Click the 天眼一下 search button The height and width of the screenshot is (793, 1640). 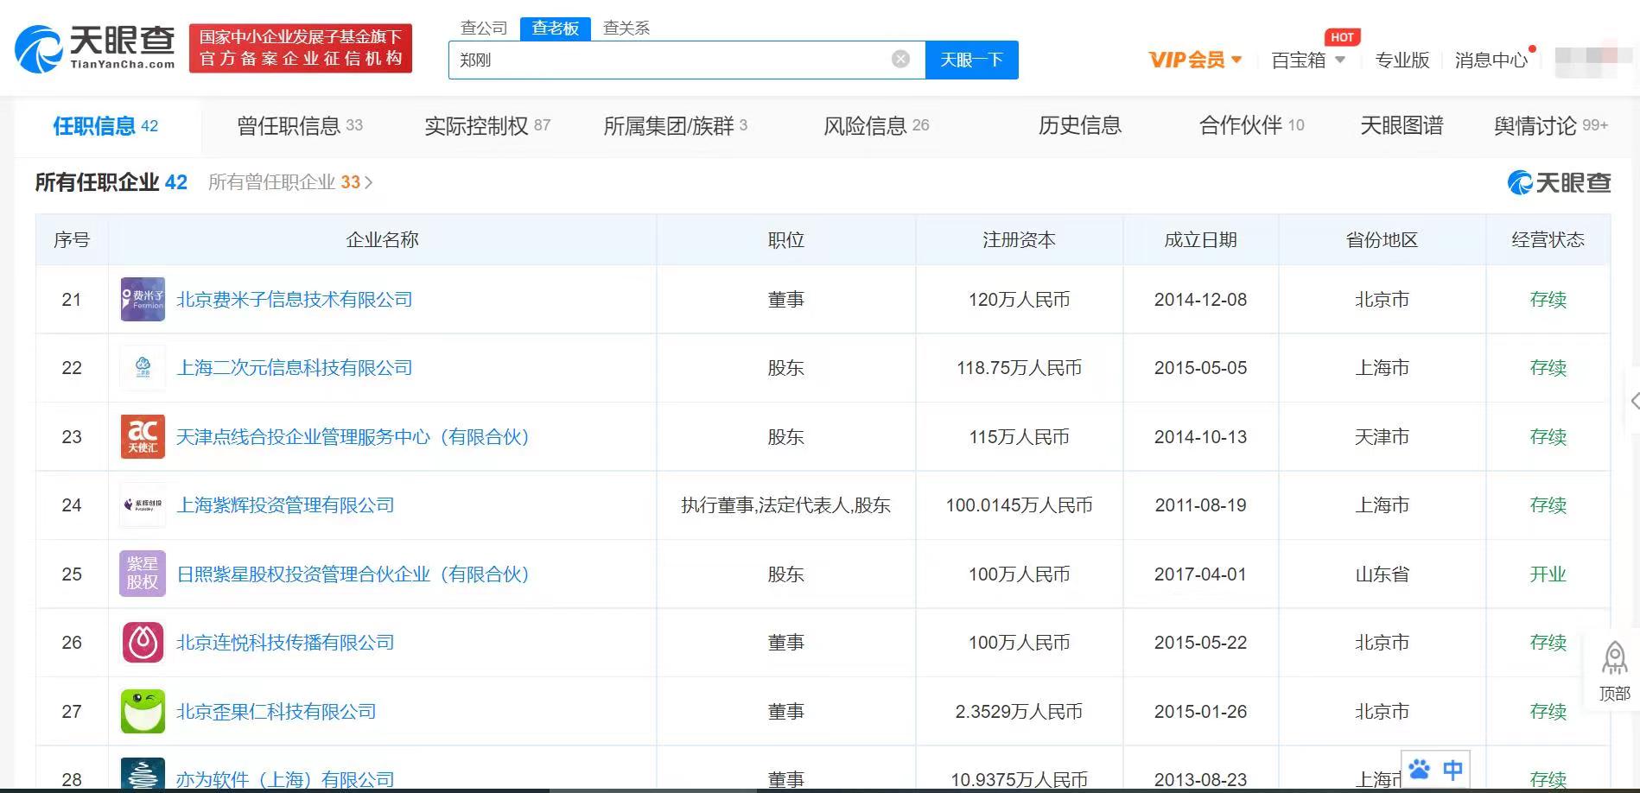tap(971, 60)
